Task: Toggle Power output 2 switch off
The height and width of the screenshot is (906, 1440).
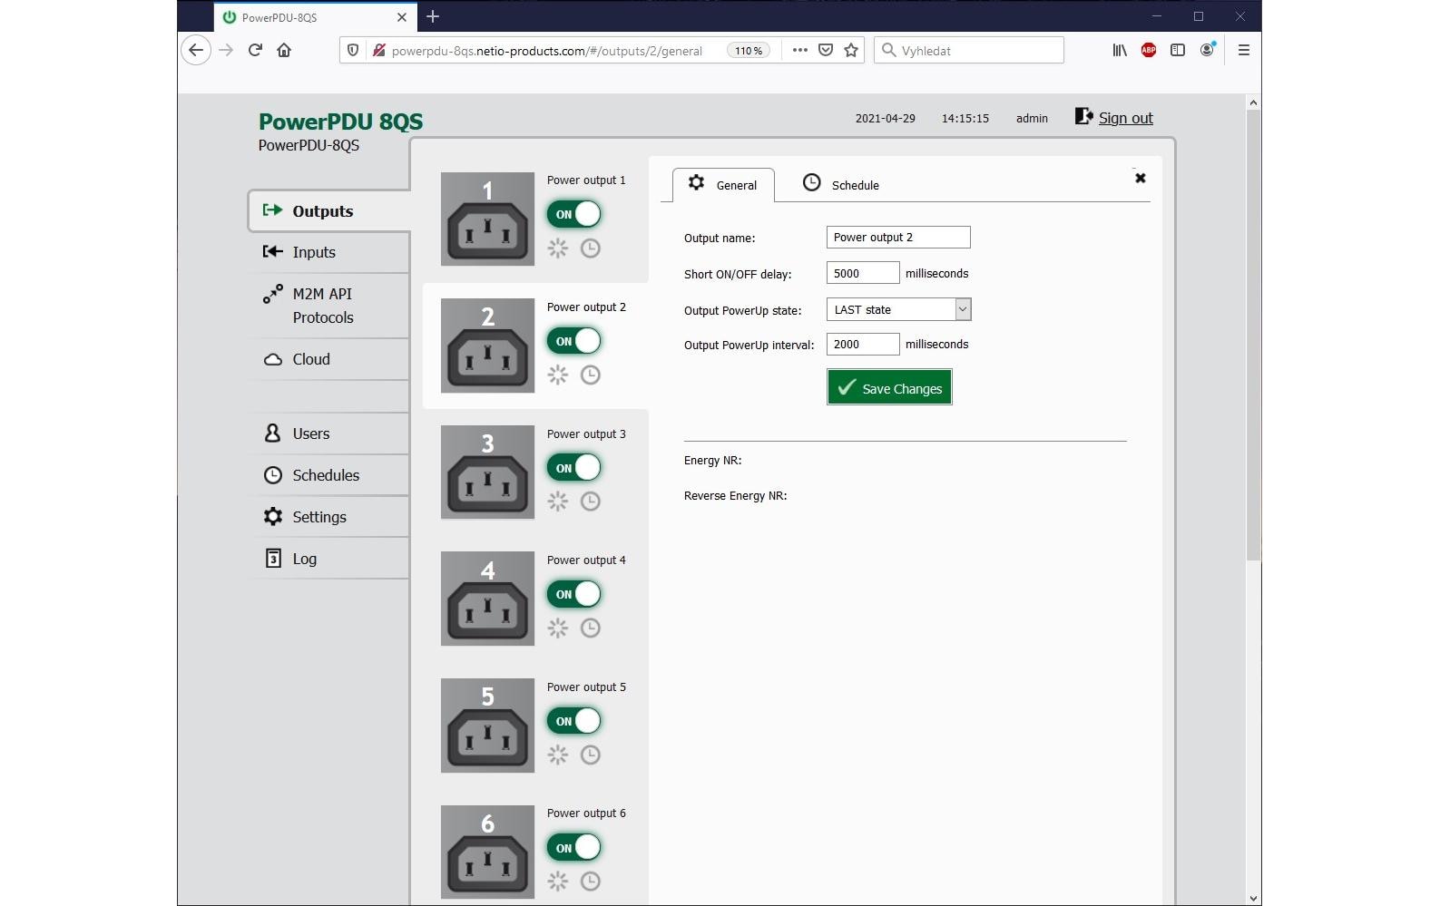Action: [574, 341]
